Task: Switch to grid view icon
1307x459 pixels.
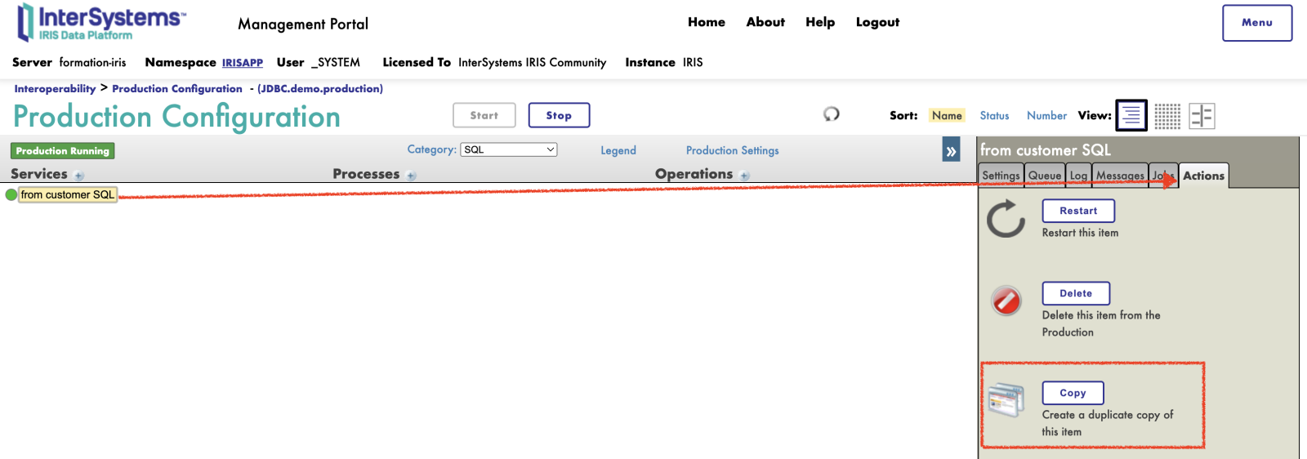Action: pos(1167,116)
